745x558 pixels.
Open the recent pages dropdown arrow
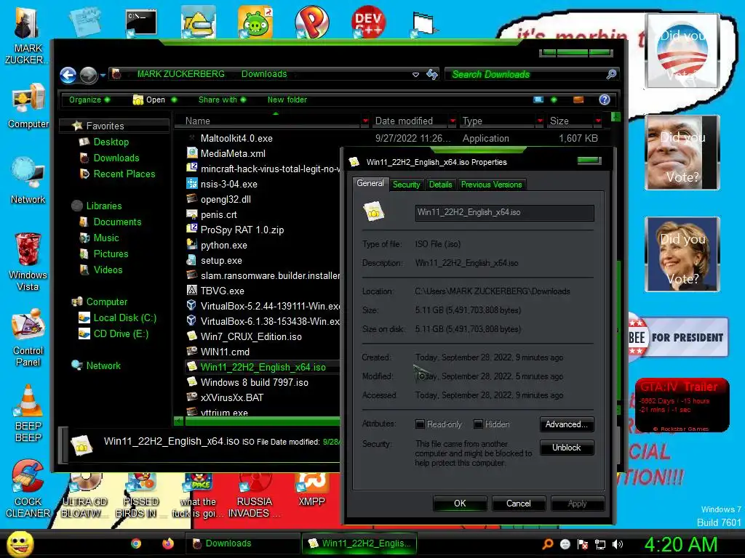click(x=103, y=76)
